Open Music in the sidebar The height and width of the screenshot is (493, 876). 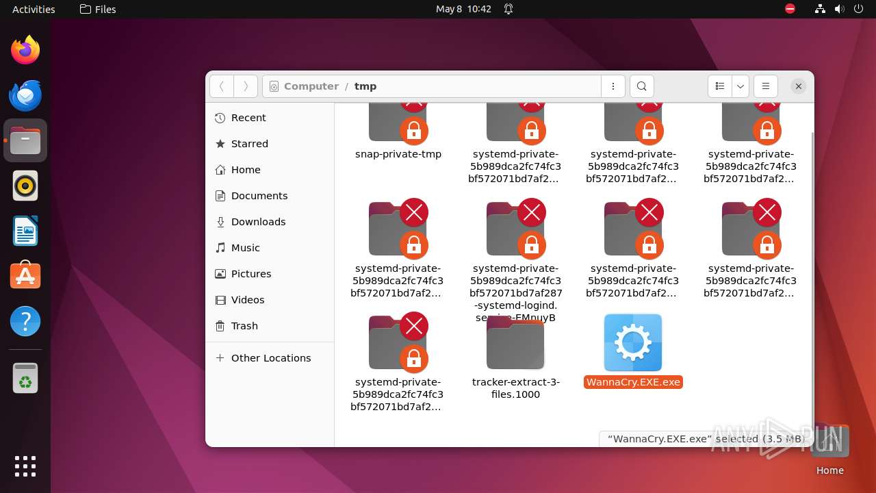(x=270, y=248)
